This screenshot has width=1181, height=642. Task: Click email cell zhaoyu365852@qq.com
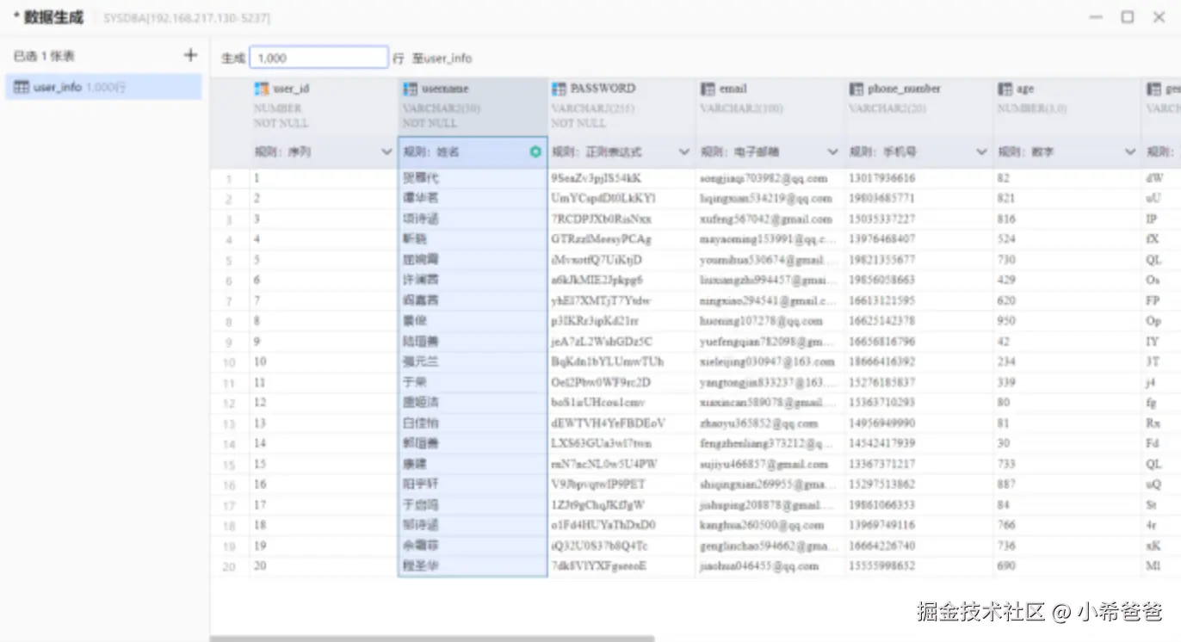pos(759,423)
